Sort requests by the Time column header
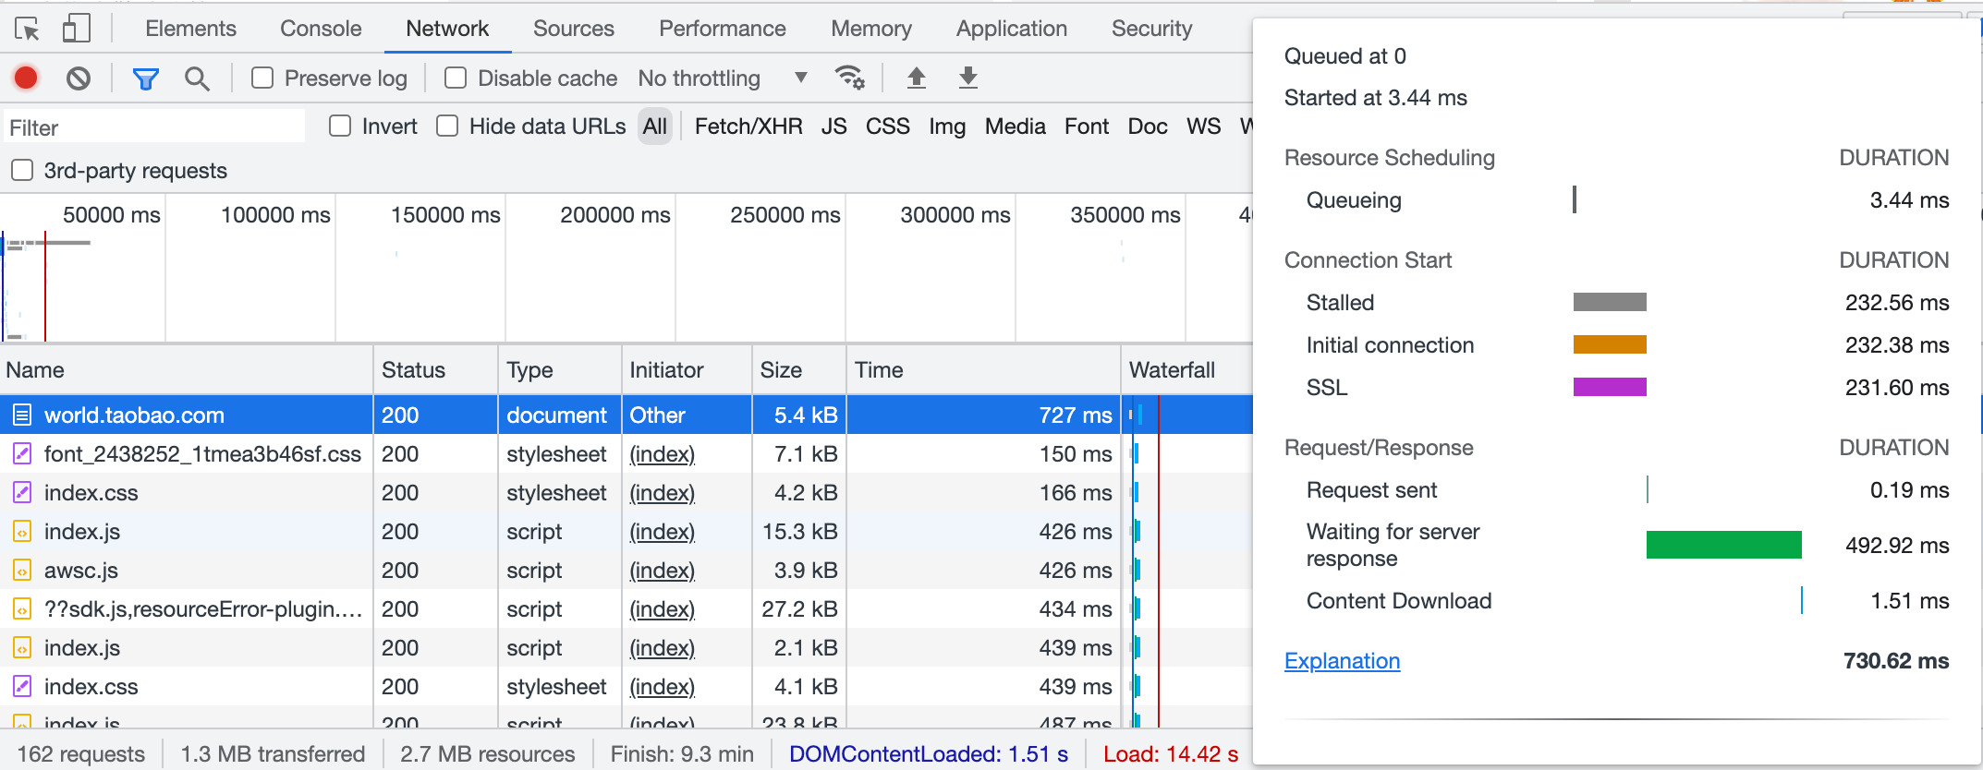This screenshot has width=1983, height=770. [x=983, y=370]
